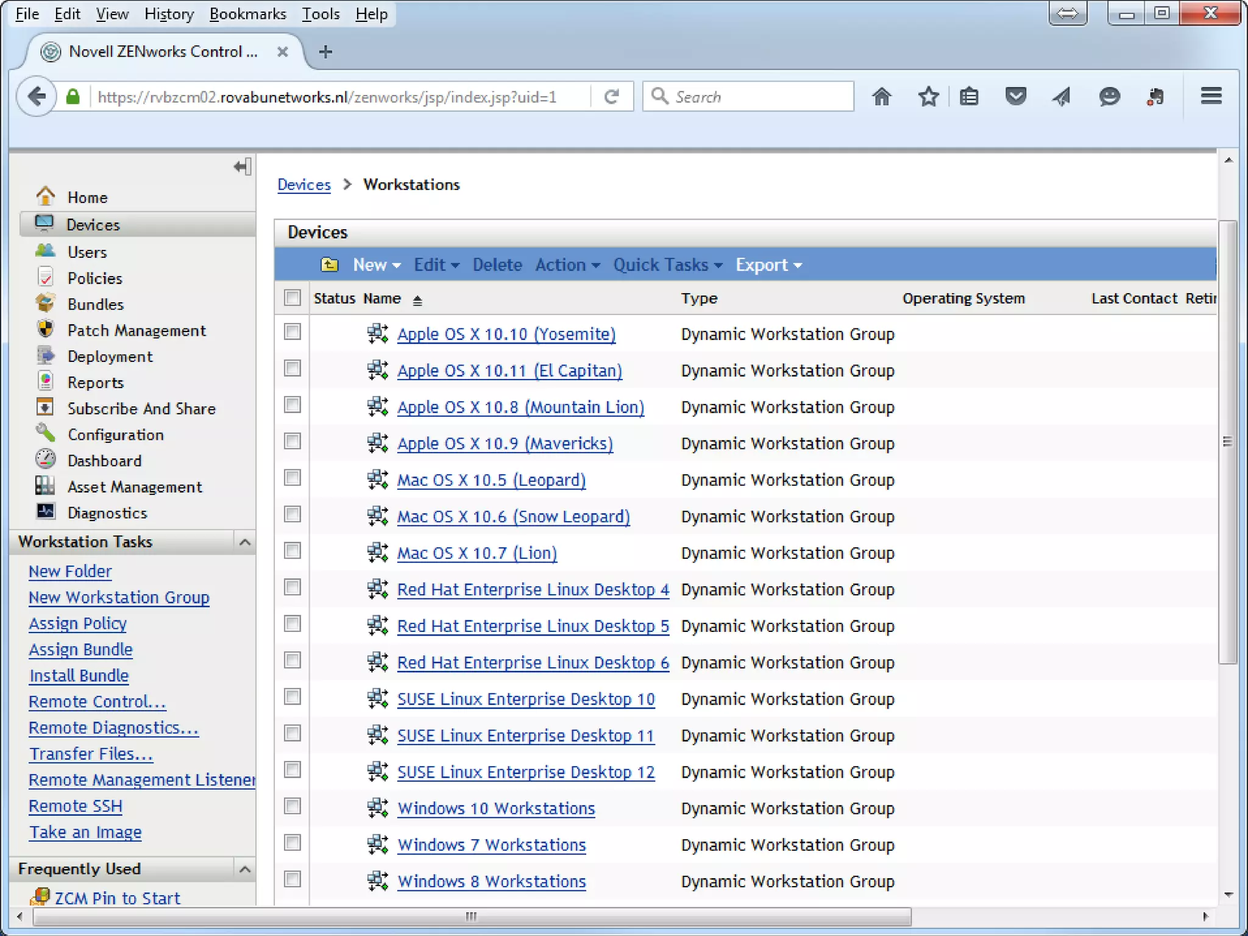
Task: Open a new browser tab with plus
Action: pyautogui.click(x=325, y=52)
